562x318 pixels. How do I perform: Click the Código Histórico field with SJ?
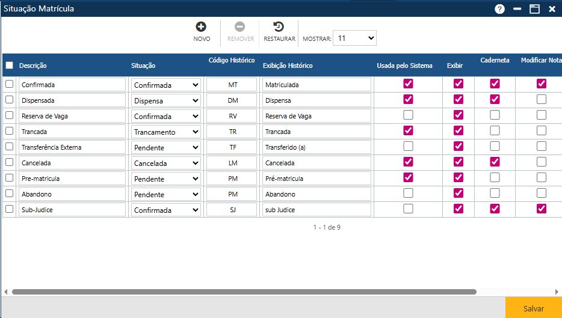tap(232, 210)
